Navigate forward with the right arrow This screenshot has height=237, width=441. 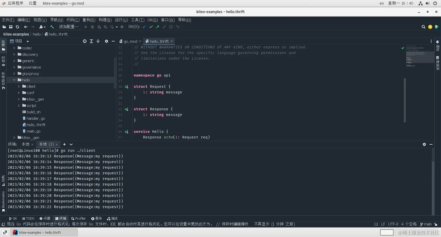point(33,27)
